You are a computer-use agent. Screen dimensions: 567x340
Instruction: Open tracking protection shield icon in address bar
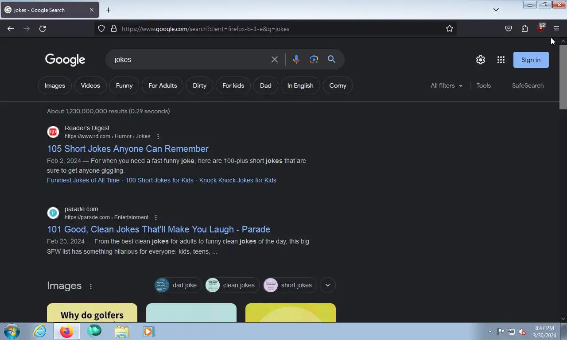(x=101, y=29)
